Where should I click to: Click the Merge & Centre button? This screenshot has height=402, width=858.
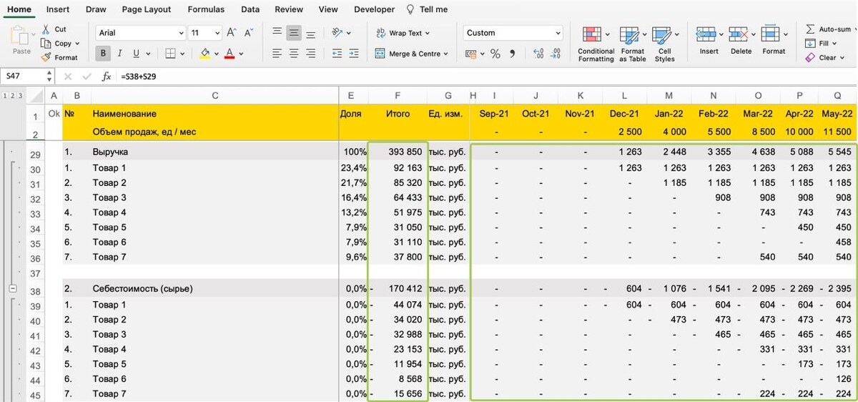(408, 54)
